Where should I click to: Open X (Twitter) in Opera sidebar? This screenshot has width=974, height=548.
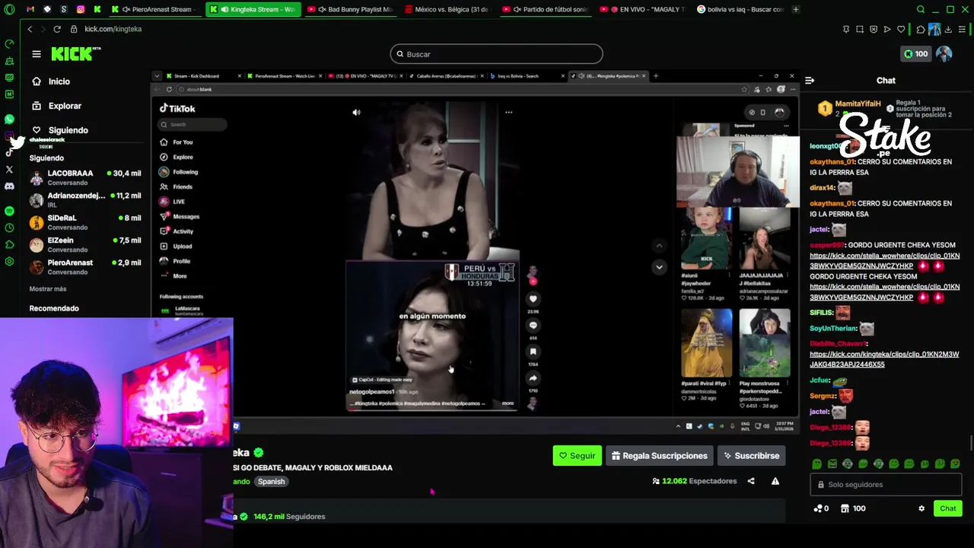coord(9,169)
